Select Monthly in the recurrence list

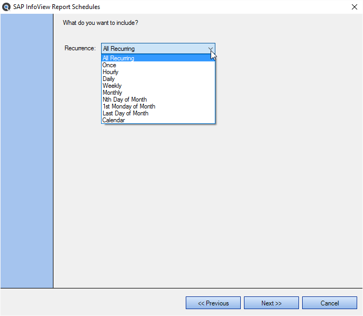click(158, 93)
